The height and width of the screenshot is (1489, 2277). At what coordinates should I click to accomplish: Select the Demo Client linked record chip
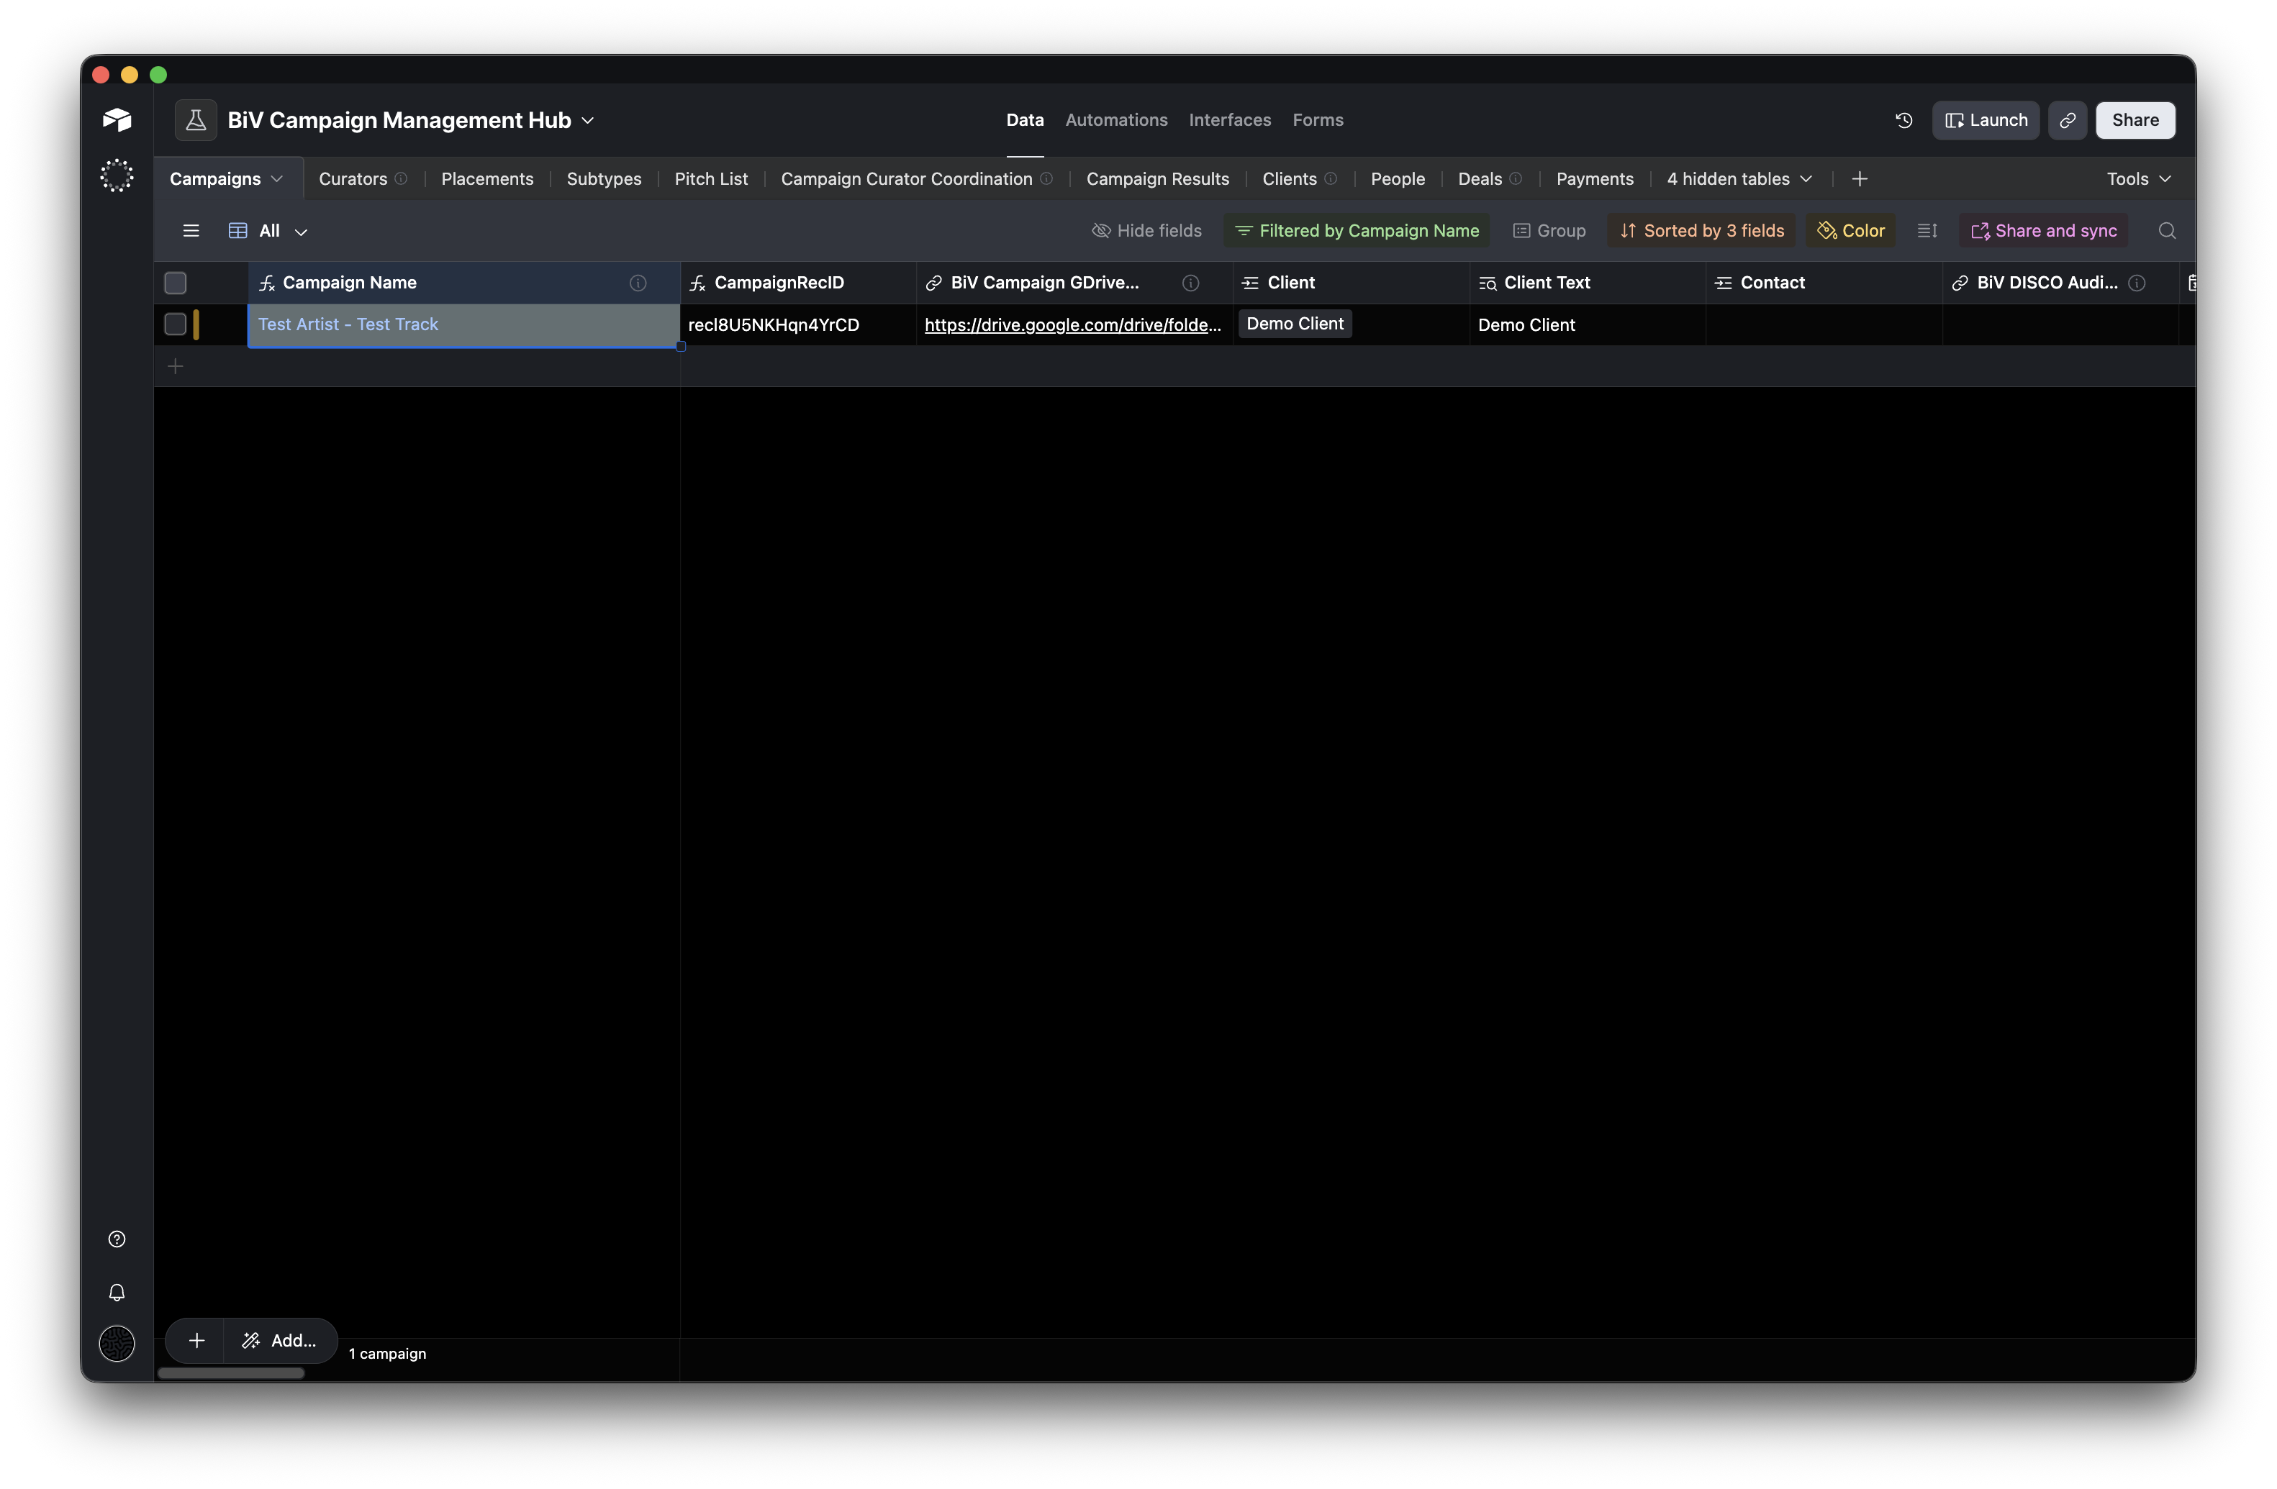click(1295, 324)
